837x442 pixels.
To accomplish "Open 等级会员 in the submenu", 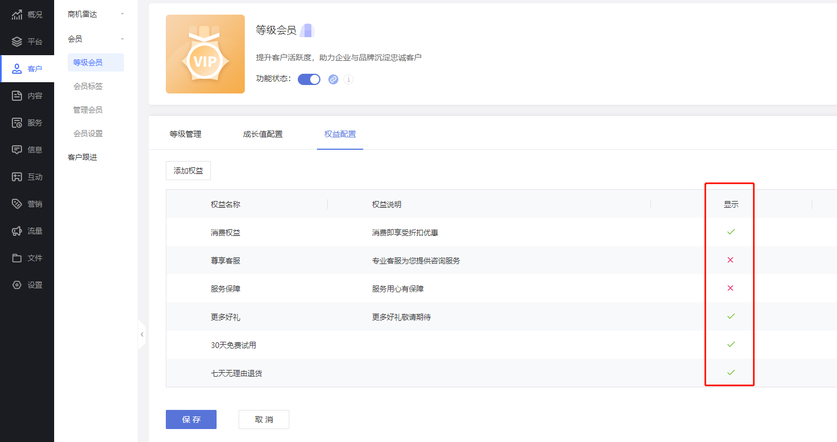I will tap(96, 62).
